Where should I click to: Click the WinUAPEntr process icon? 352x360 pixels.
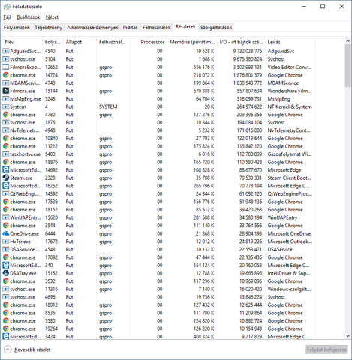(x=5, y=217)
